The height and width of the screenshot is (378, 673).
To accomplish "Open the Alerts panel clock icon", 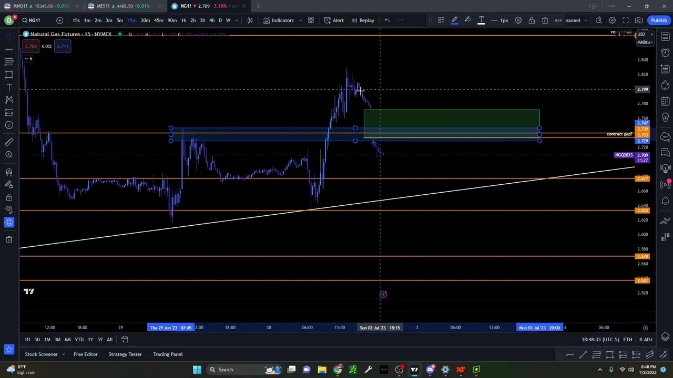I will click(x=665, y=53).
